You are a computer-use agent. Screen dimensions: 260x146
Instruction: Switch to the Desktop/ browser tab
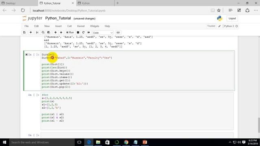(19, 3)
